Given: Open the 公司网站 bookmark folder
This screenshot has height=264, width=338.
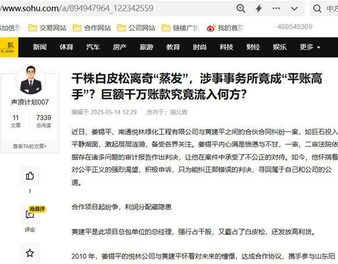Looking at the screenshot, I should pos(136,28).
